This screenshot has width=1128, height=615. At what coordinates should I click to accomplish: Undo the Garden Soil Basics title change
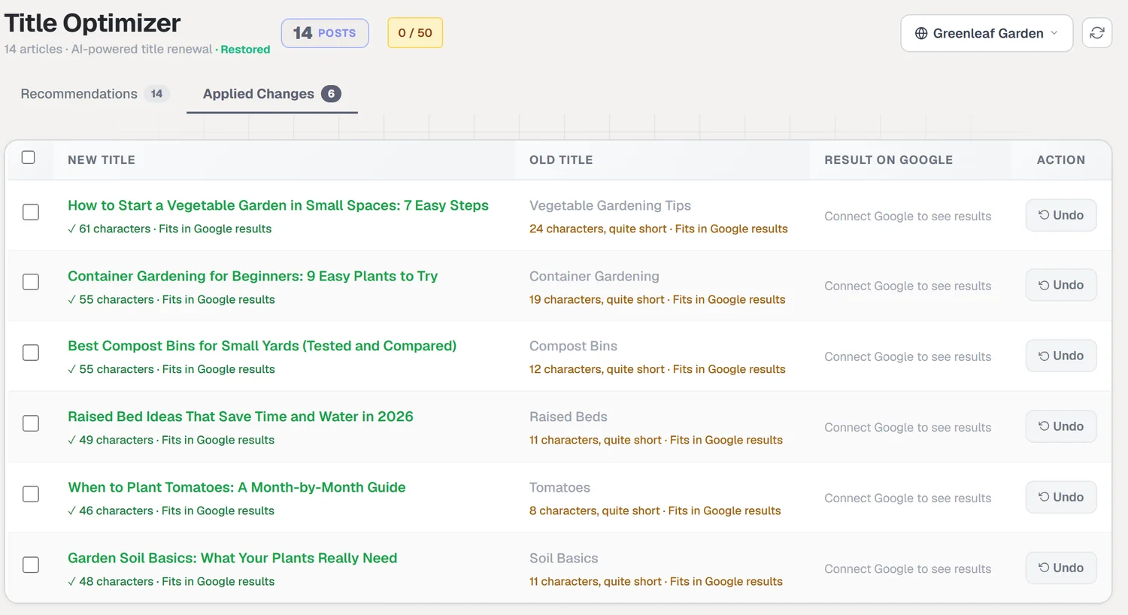[1061, 568]
